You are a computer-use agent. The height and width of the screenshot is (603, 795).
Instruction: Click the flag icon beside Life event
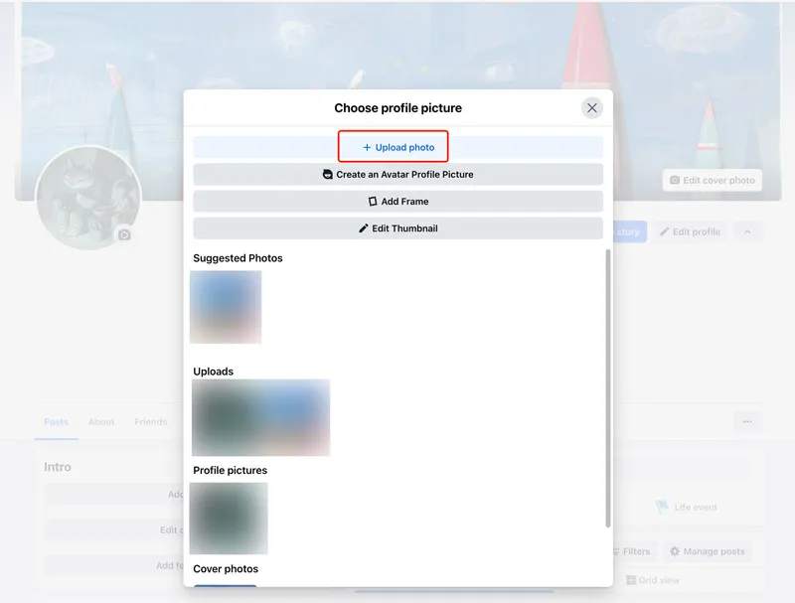[662, 507]
